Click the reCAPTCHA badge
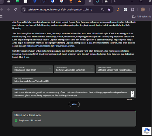The width and height of the screenshot is (152, 136). pyautogui.click(x=147, y=131)
